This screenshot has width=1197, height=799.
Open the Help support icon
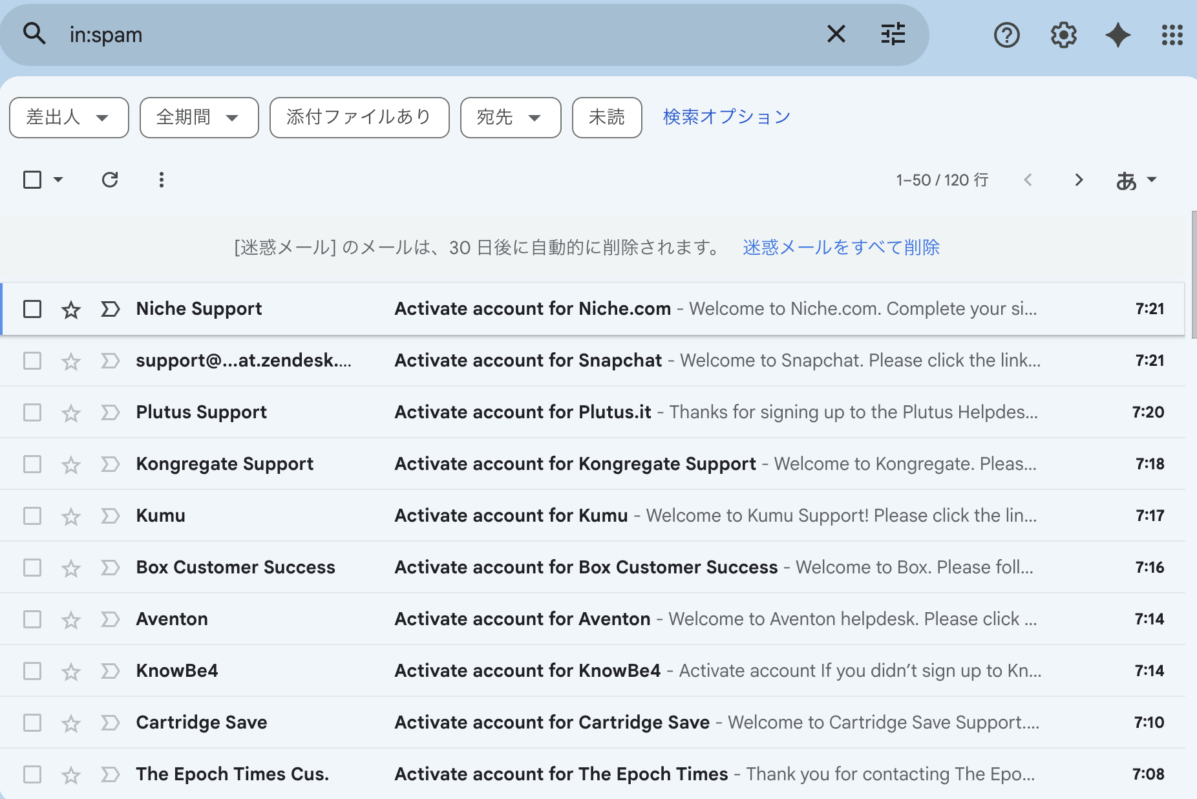tap(1006, 35)
